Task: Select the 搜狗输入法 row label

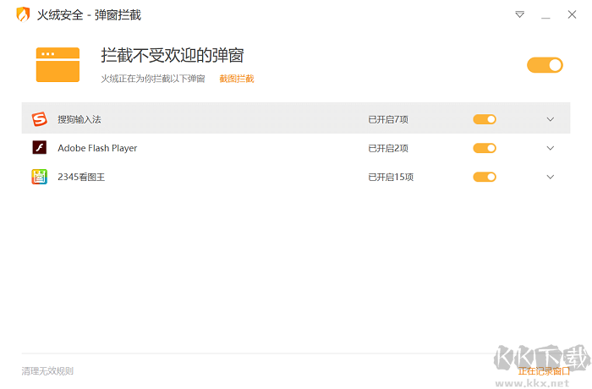Action: click(79, 119)
